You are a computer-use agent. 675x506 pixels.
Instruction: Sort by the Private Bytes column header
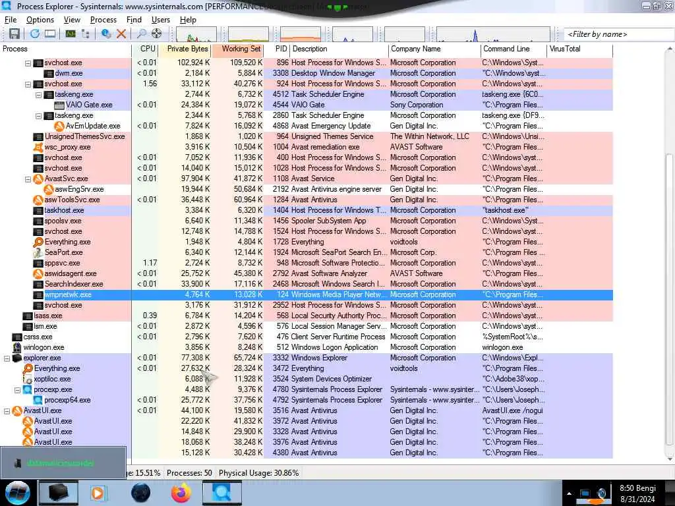tap(185, 49)
